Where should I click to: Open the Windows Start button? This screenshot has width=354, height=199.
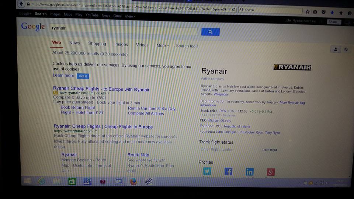28,181
